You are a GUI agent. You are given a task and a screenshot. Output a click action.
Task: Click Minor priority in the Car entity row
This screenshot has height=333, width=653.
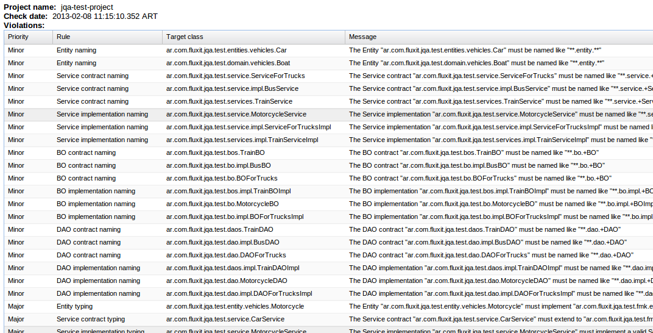point(16,50)
